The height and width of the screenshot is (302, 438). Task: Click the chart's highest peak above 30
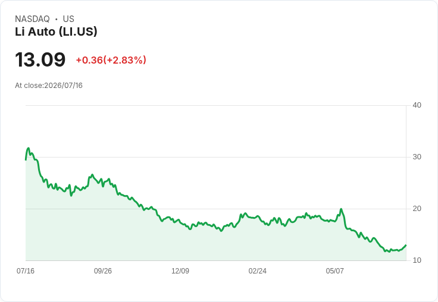click(x=28, y=148)
